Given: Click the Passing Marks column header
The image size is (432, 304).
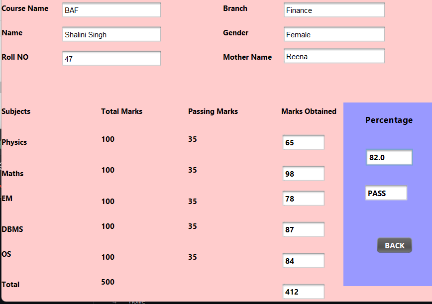Looking at the screenshot, I should (213, 111).
